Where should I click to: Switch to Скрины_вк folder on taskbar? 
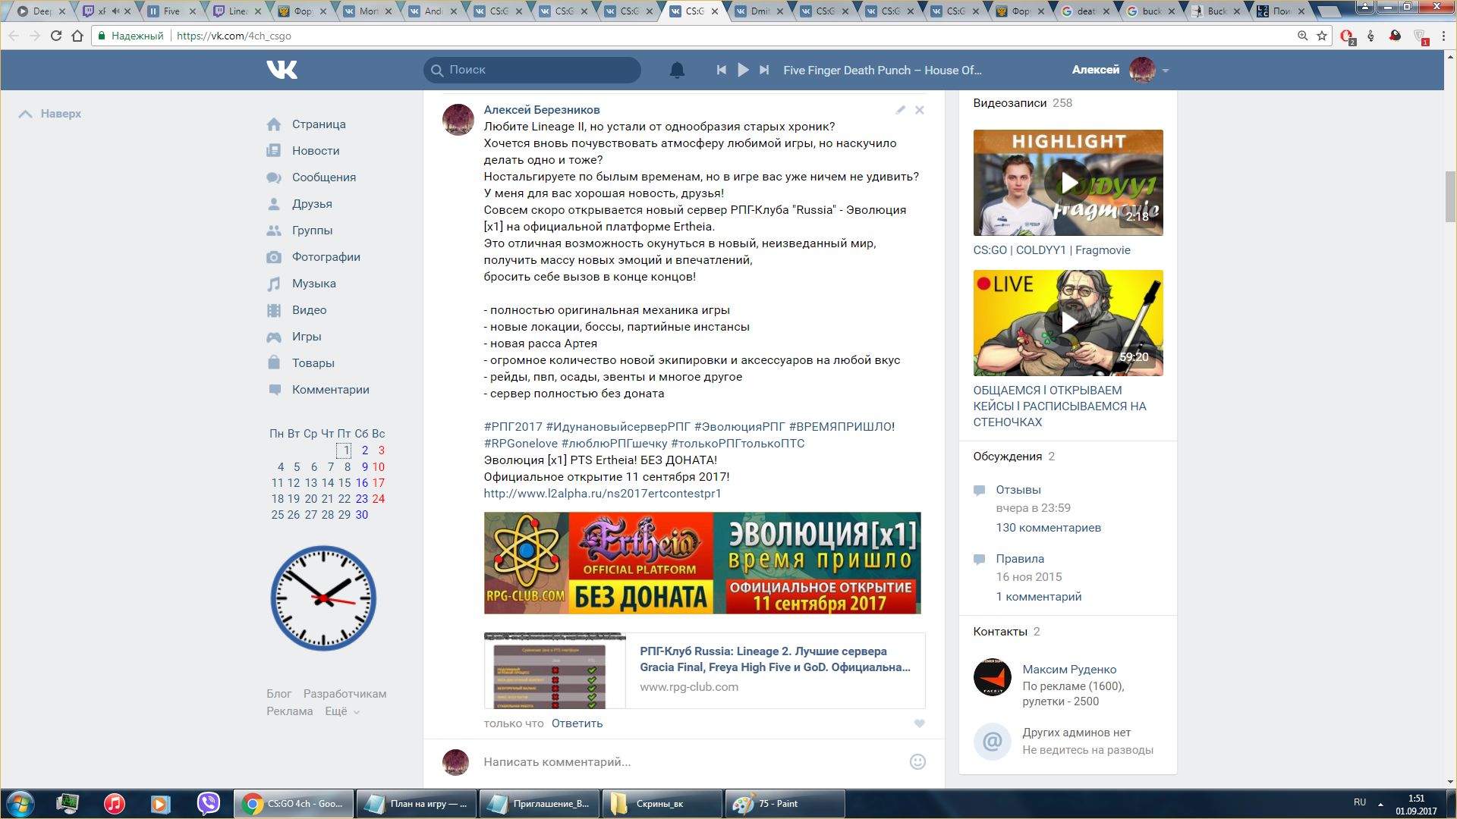tap(662, 804)
